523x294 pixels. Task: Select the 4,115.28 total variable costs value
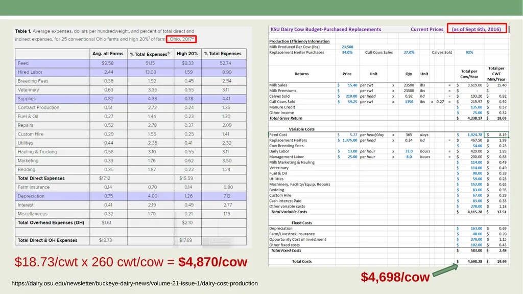(474, 212)
